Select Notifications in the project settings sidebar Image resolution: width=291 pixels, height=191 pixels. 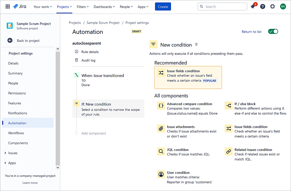click(x=17, y=113)
